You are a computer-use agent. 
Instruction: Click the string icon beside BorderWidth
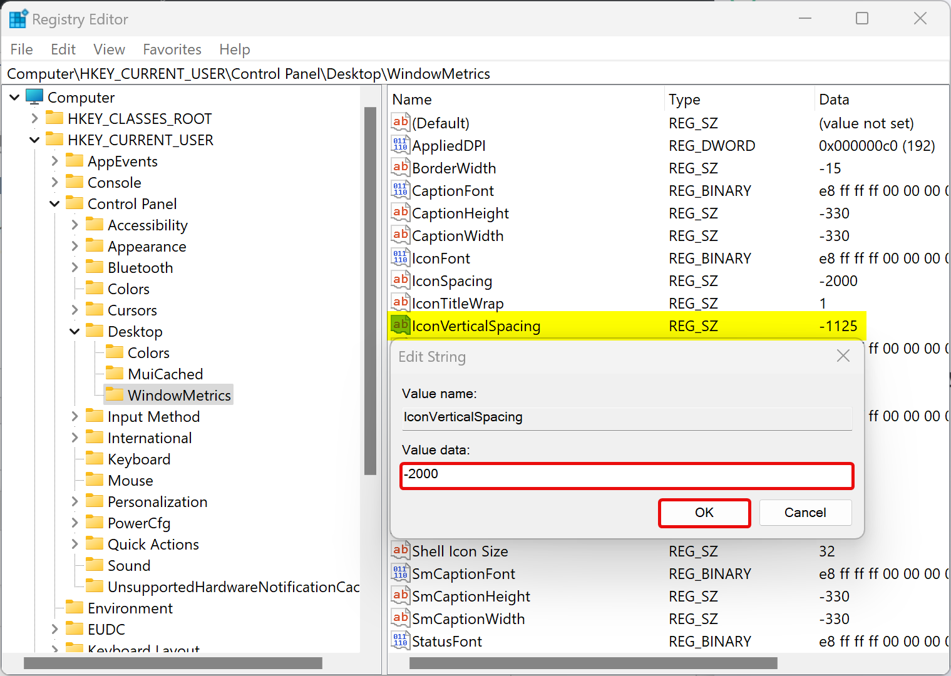click(401, 167)
